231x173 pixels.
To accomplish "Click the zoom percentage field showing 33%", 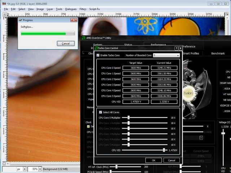I will (33, 169).
